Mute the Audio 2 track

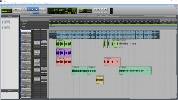click(x=30, y=51)
